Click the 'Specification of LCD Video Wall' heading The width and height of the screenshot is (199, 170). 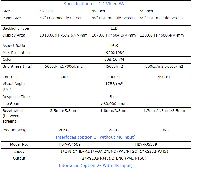(x=95, y=4)
